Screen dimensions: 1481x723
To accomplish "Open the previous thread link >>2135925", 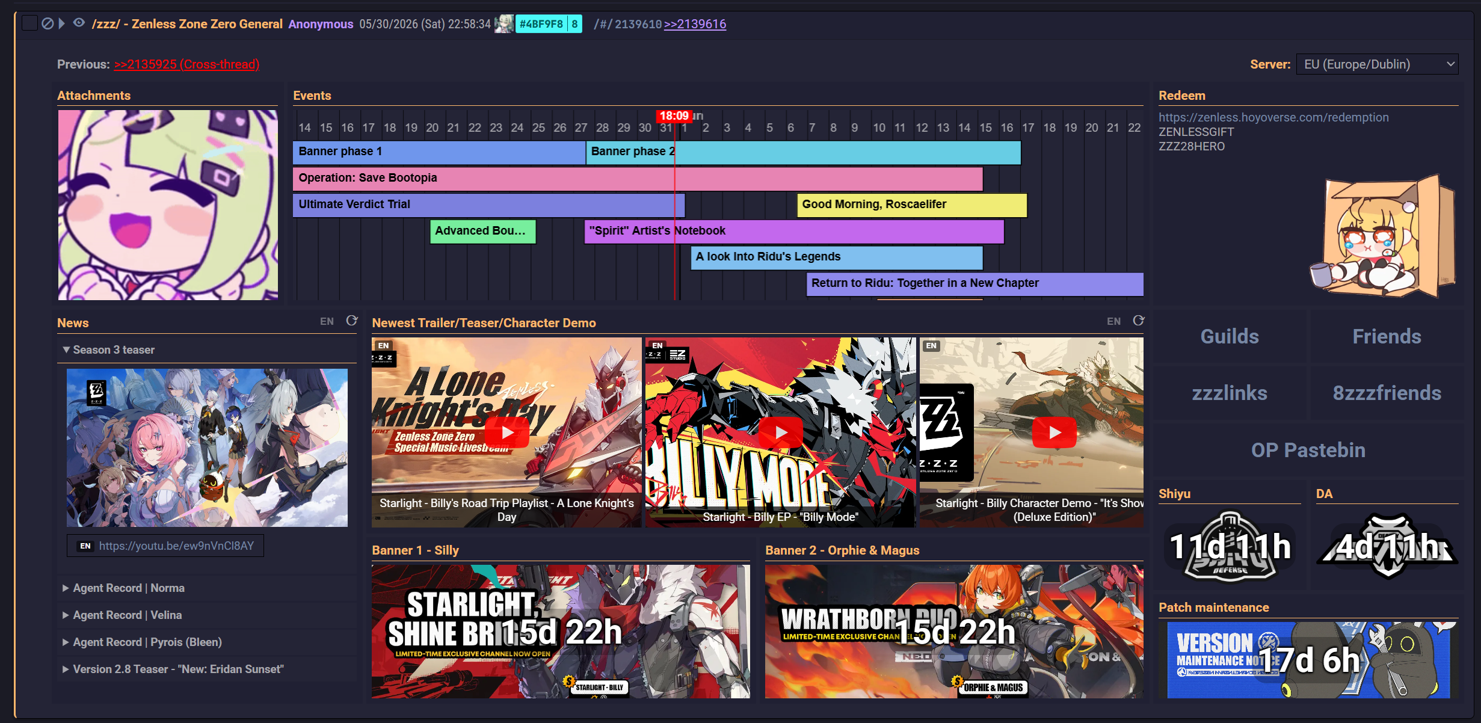I will [187, 64].
